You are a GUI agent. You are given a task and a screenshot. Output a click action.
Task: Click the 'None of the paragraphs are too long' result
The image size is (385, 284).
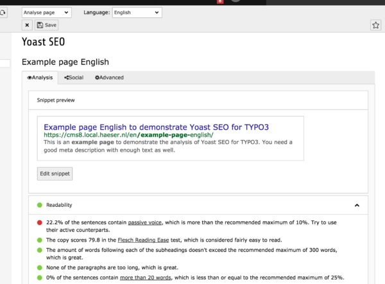pos(112,267)
